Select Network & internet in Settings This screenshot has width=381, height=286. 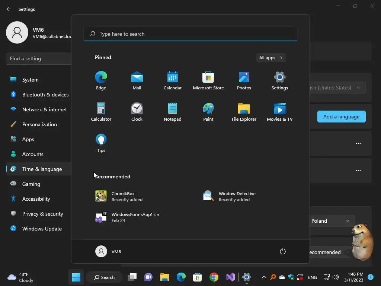pyautogui.click(x=39, y=109)
